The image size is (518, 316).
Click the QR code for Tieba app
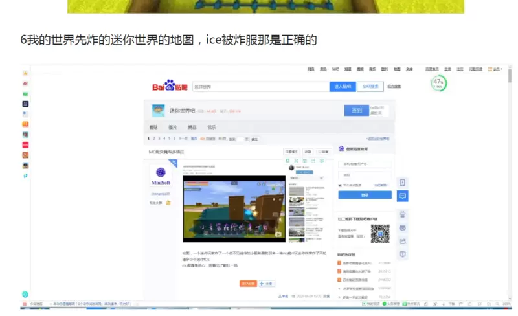[380, 234]
